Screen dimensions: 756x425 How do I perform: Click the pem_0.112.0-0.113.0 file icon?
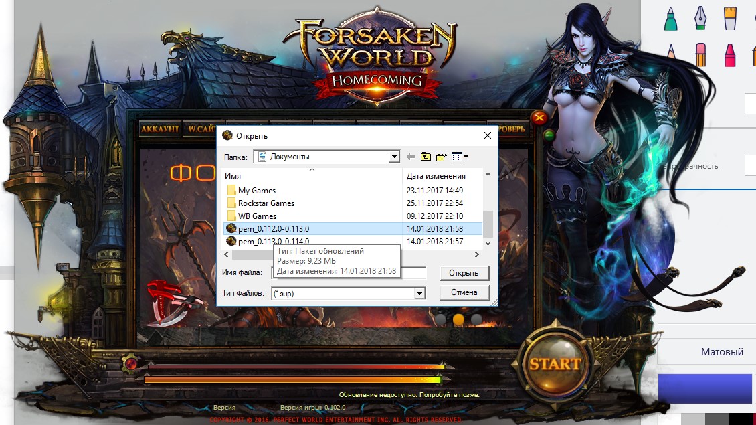point(231,228)
